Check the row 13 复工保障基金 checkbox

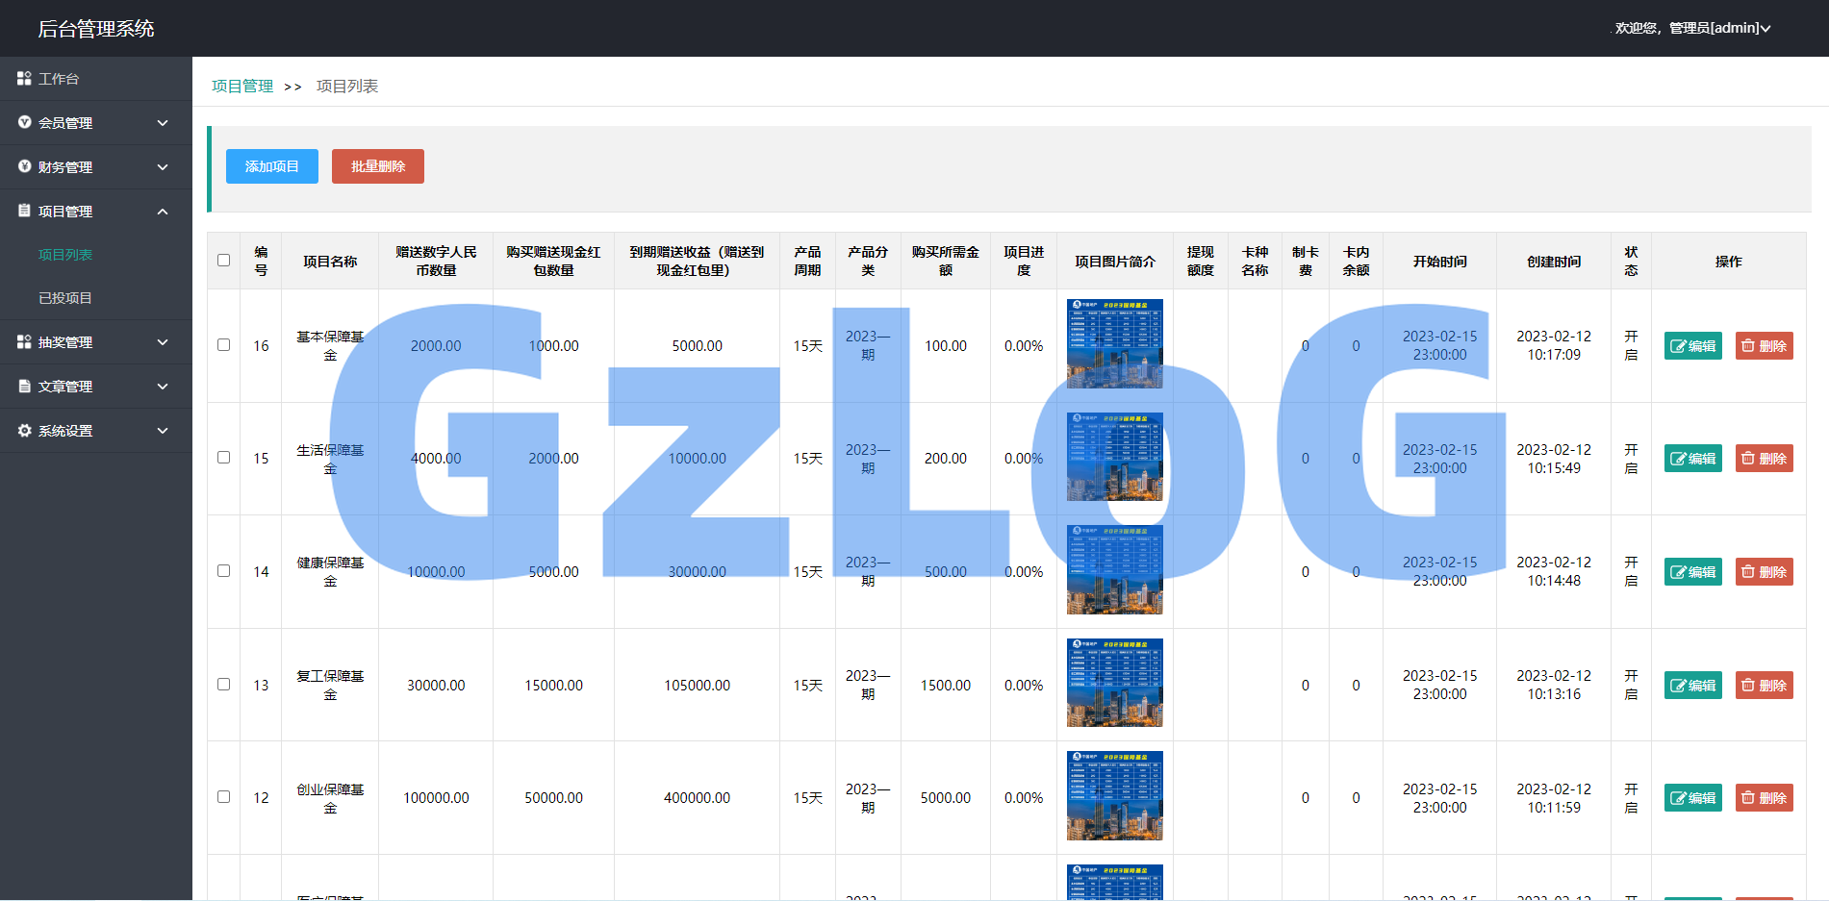coord(224,685)
